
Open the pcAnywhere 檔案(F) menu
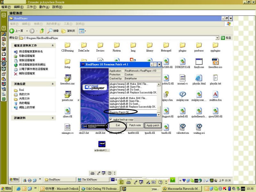point(6,7)
